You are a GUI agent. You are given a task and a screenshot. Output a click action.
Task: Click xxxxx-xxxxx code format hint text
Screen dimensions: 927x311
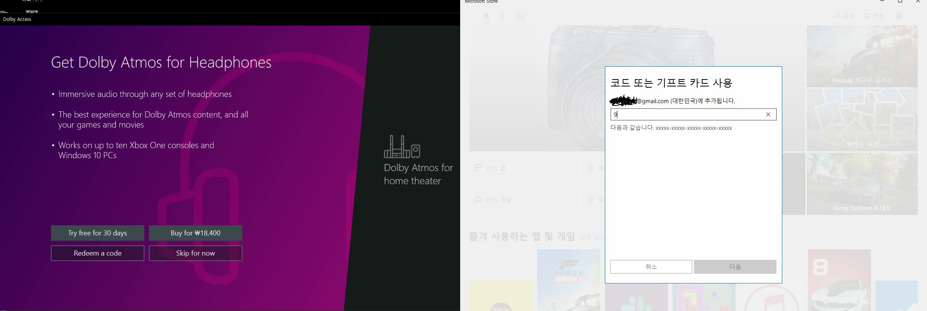coord(694,128)
